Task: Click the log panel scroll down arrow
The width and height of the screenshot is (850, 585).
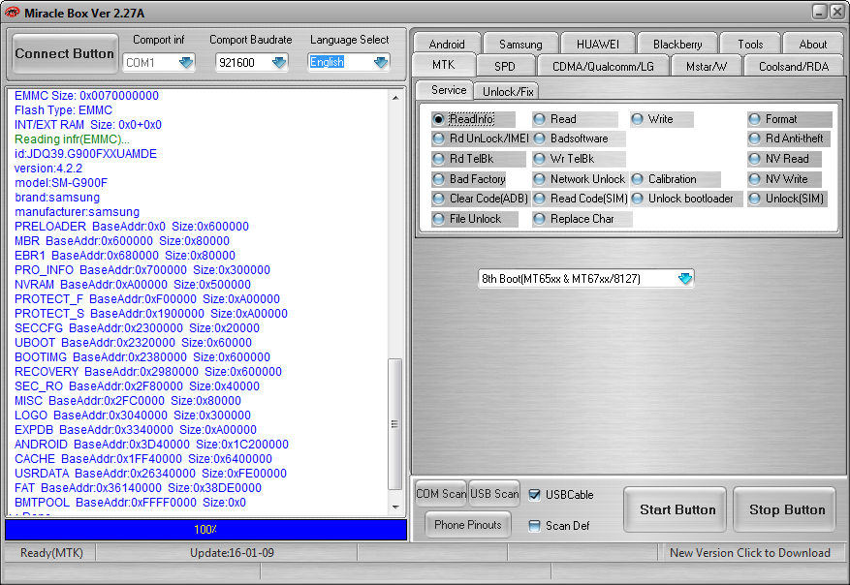Action: pos(395,508)
